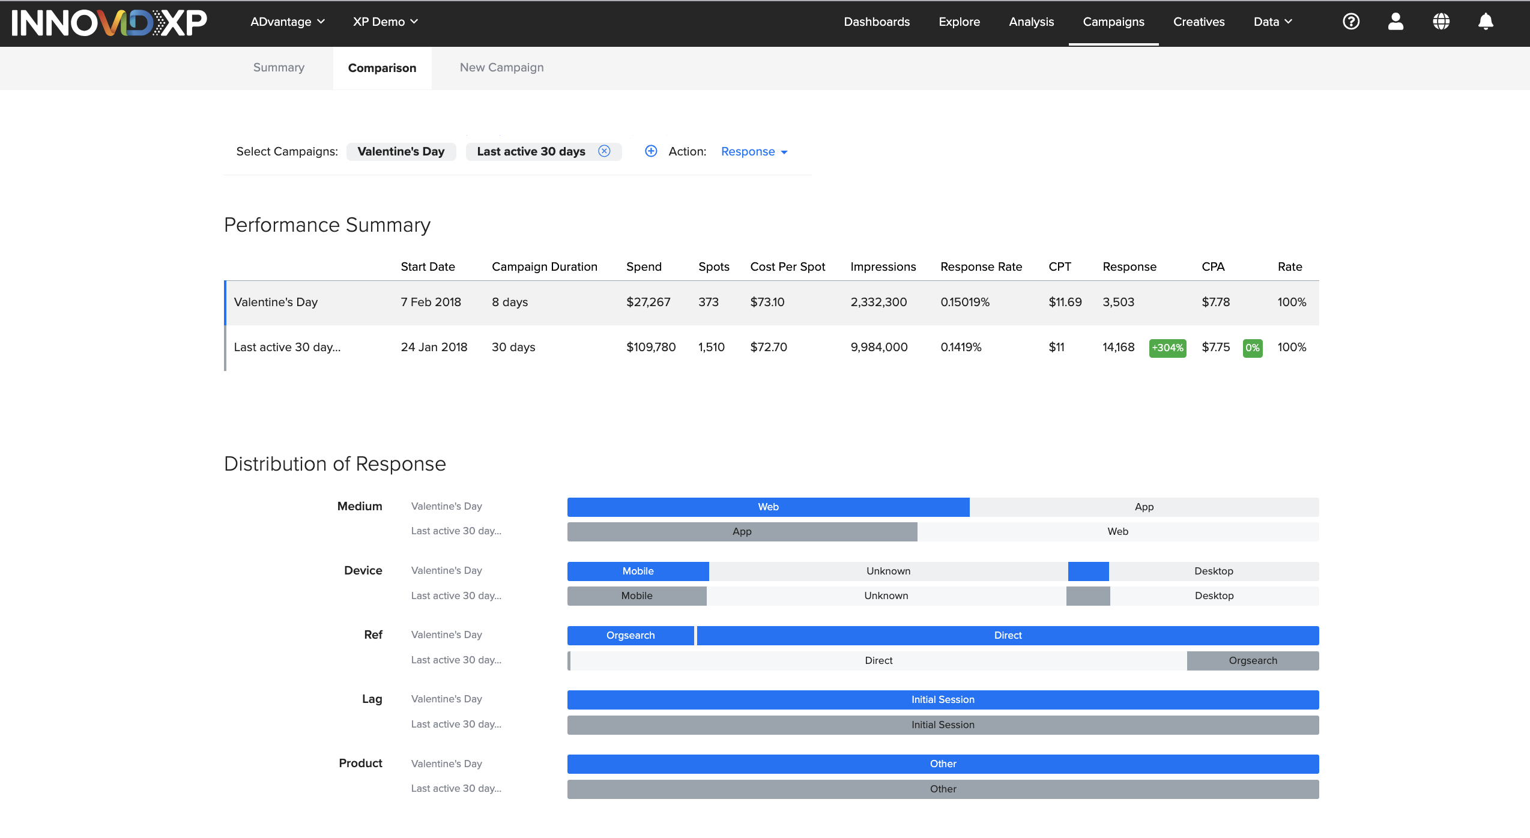Open the Explore section
Screen dimensions: 1530x838
tap(959, 22)
